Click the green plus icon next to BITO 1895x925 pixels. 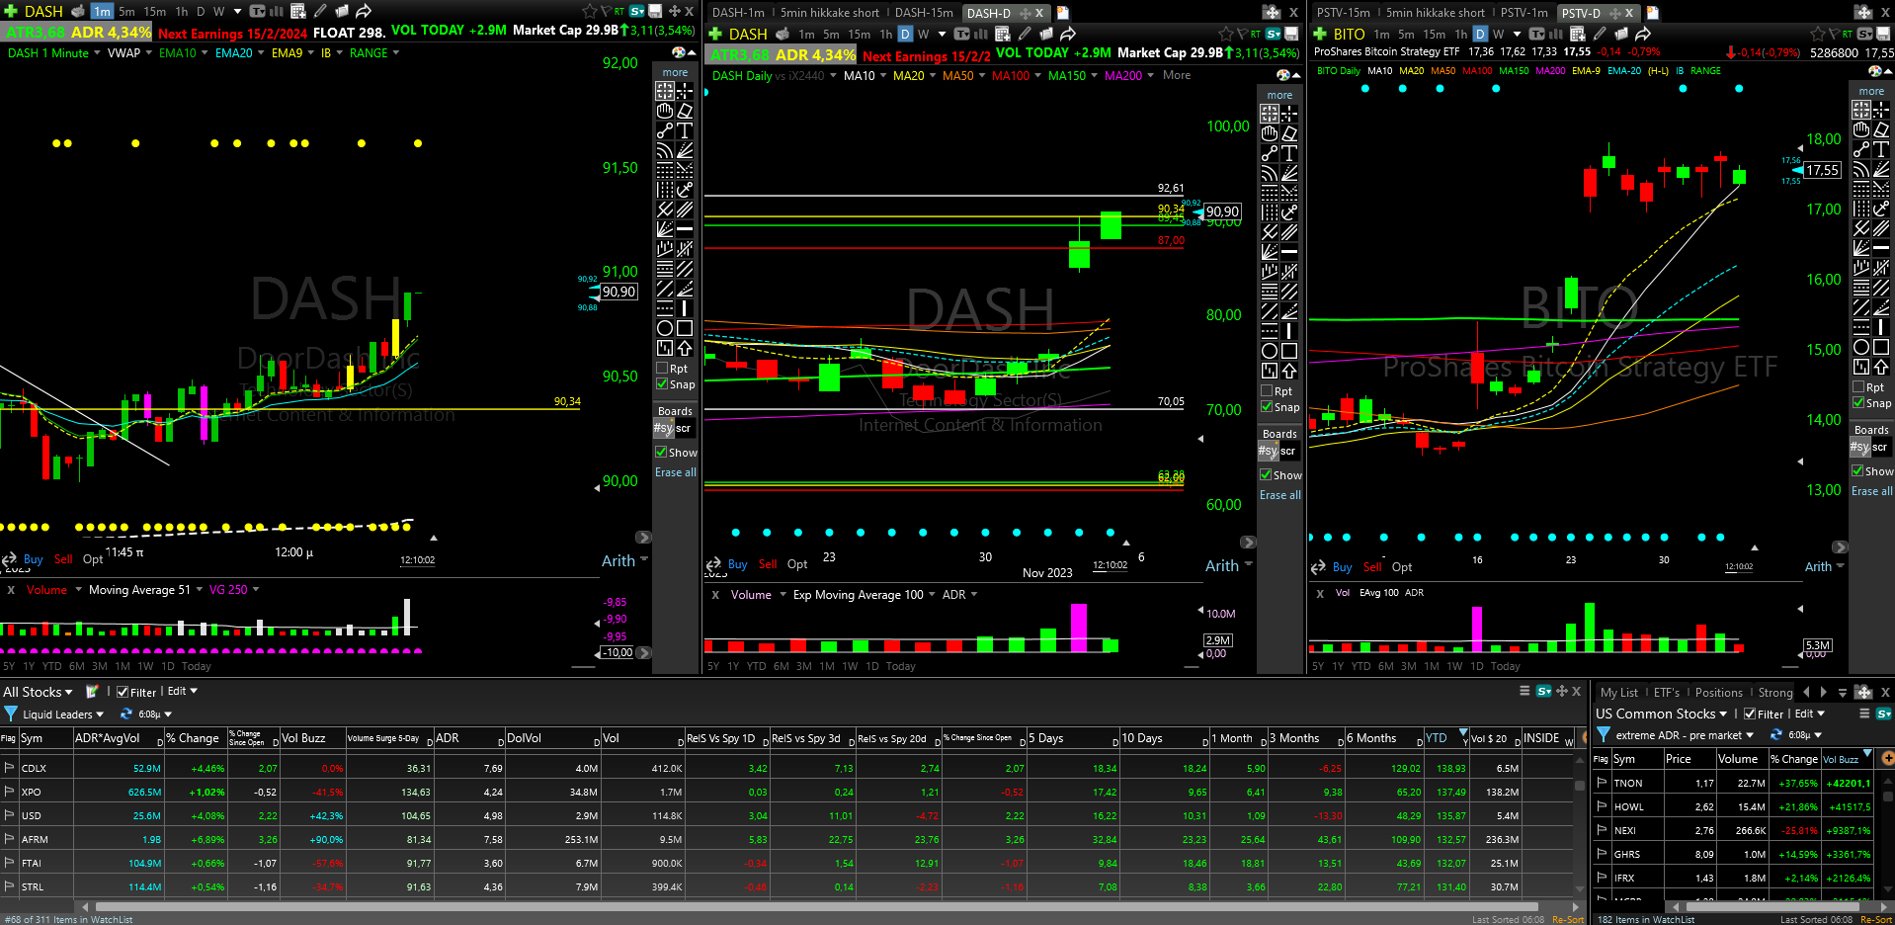1320,34
